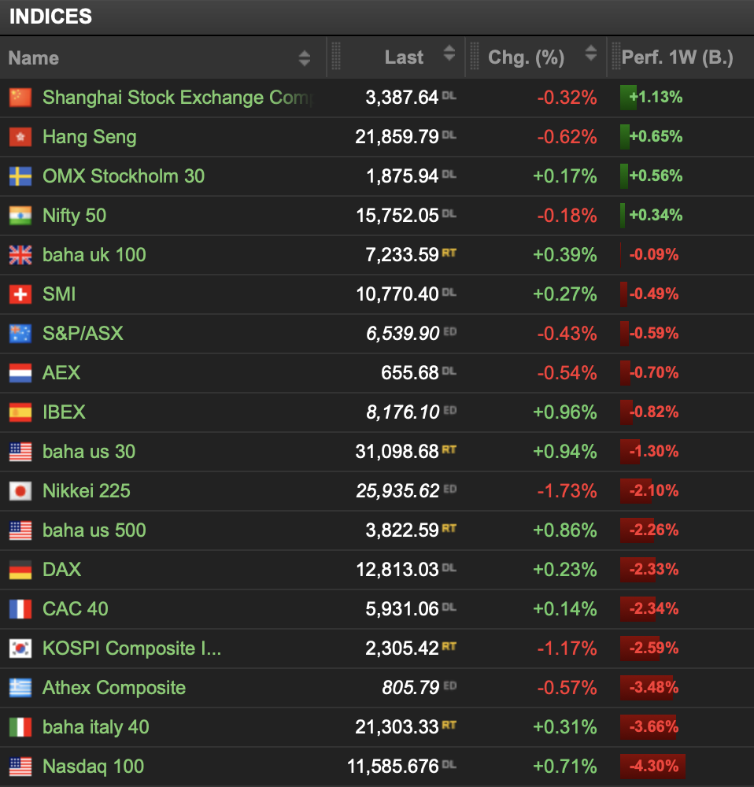Open Shanghai Stock Exchange Composite index
Screen dimensions: 754x787
[178, 98]
